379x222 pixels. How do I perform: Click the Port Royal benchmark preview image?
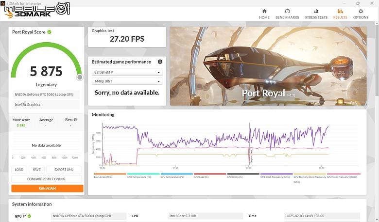(x=268, y=66)
